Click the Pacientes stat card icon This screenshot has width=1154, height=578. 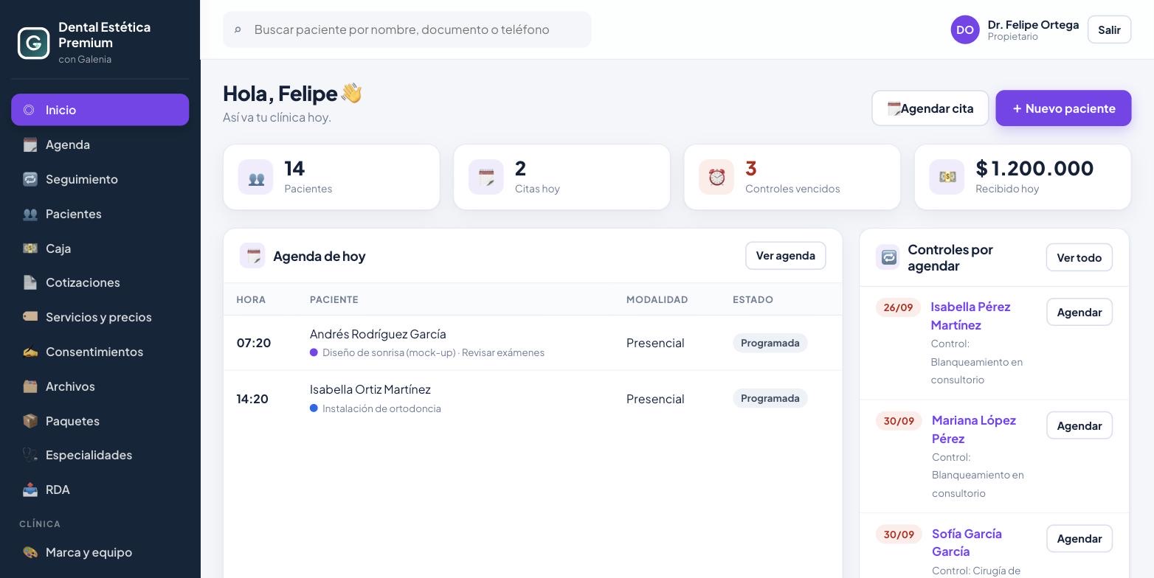256,177
